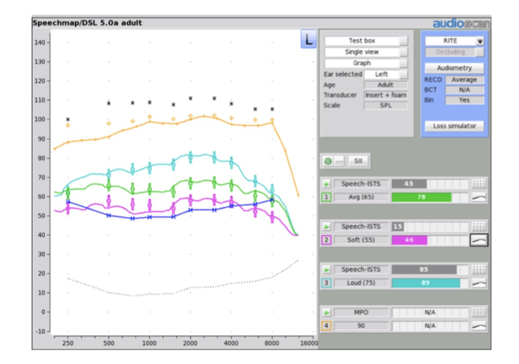
Task: Change the Ear selected Left dropdown
Action: pyautogui.click(x=386, y=74)
